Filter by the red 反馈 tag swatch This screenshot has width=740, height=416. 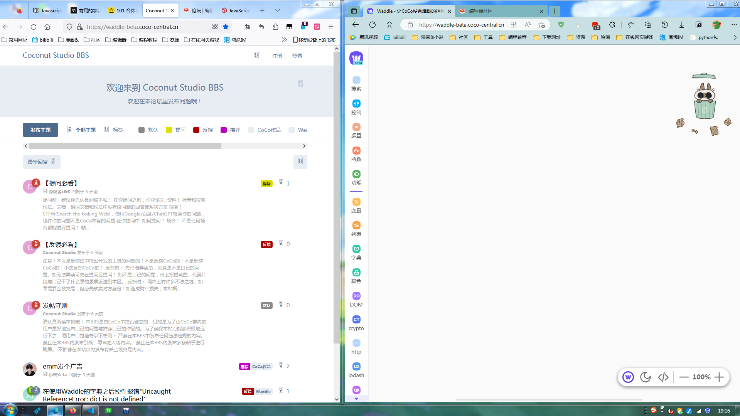[x=196, y=130]
